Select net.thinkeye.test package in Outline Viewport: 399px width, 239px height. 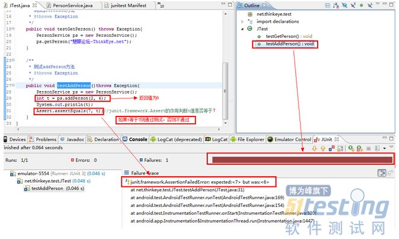[x=269, y=14]
